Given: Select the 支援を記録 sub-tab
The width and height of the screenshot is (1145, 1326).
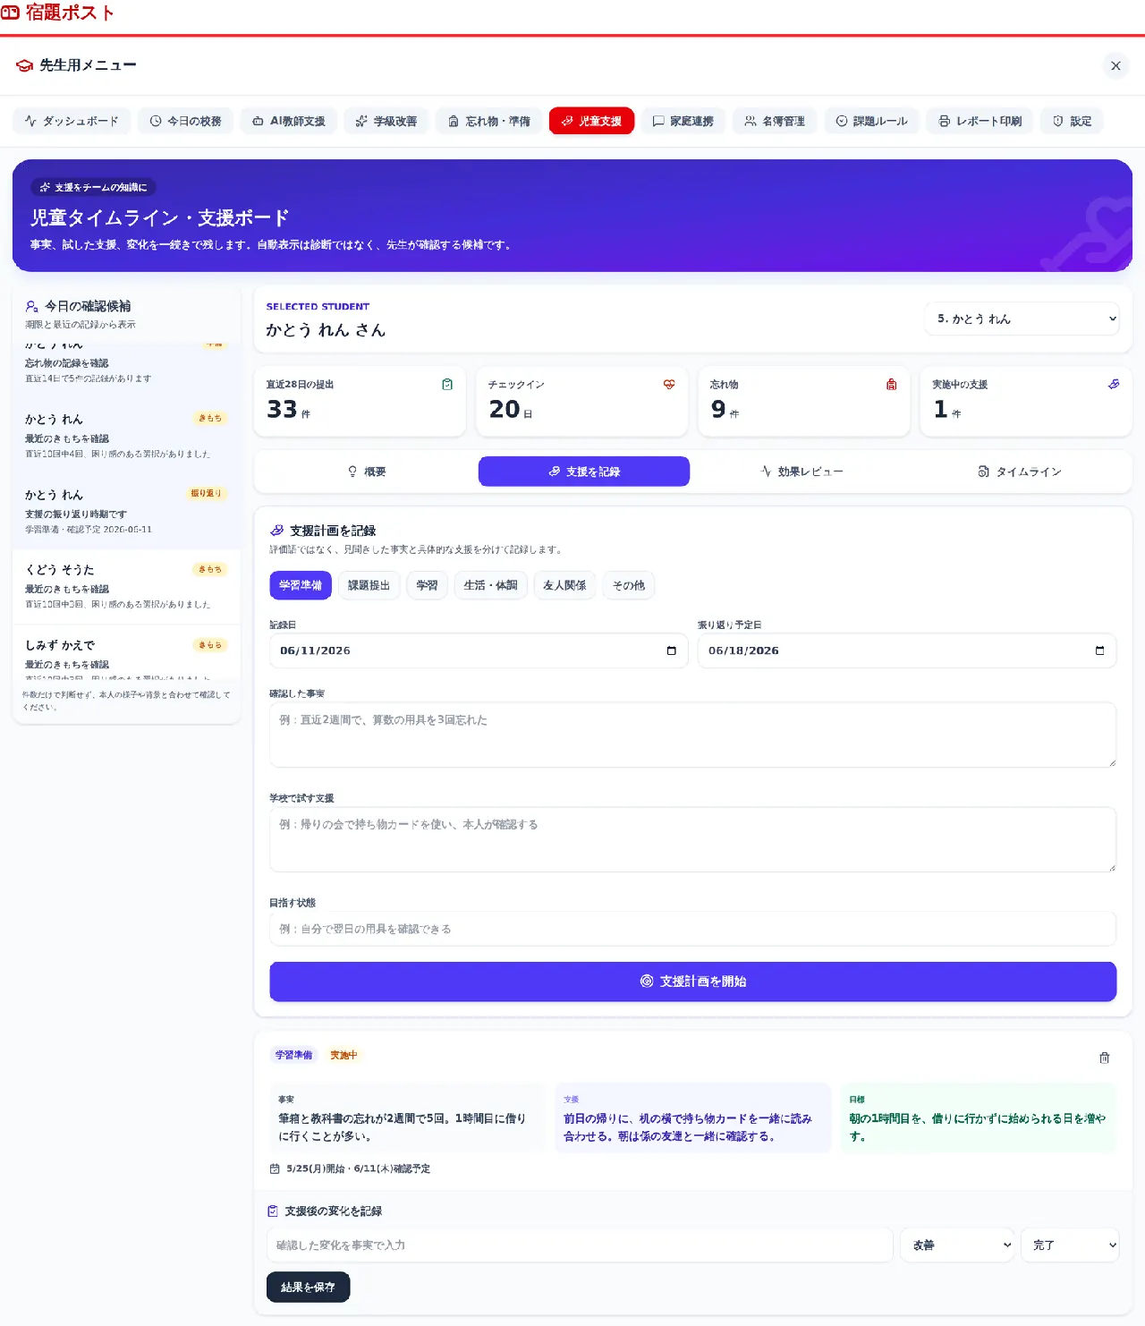Looking at the screenshot, I should click(x=584, y=472).
